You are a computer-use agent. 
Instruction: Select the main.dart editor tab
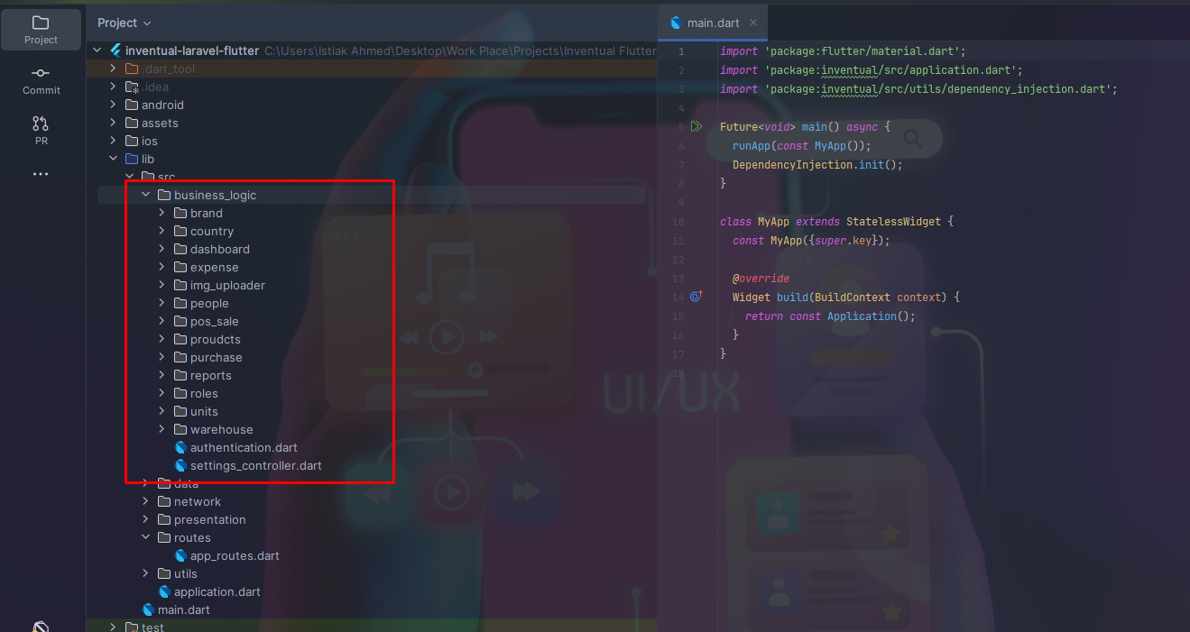point(713,23)
